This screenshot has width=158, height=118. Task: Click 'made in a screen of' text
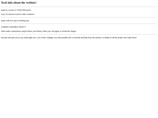9,10
